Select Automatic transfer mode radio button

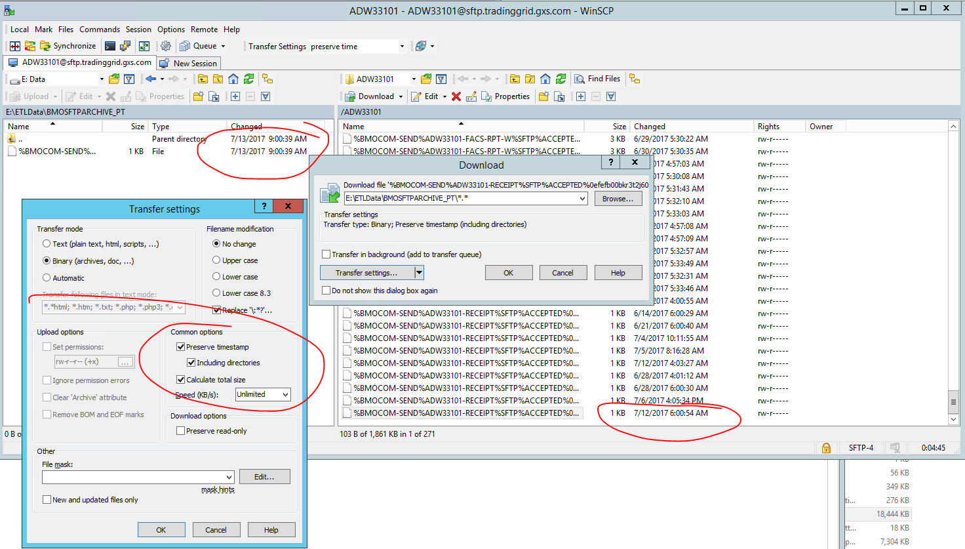pyautogui.click(x=47, y=278)
